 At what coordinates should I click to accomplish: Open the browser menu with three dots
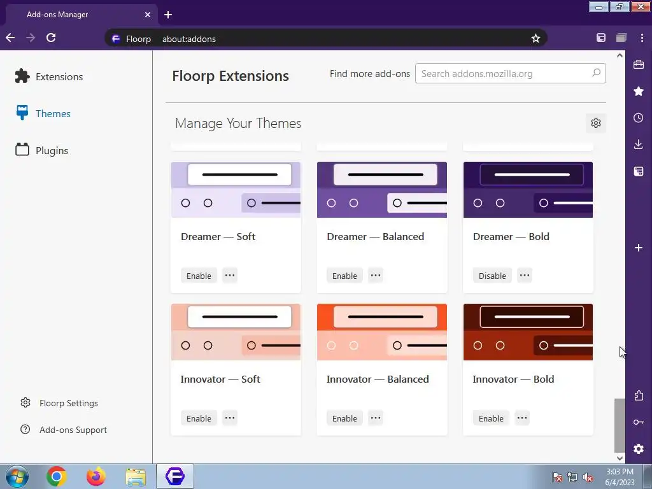pos(642,38)
